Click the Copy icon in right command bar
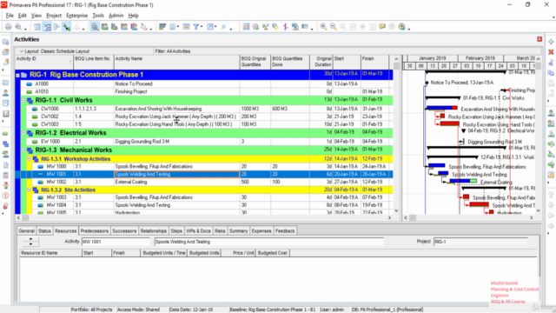Screen dimensions: 556x313 pos(551,73)
